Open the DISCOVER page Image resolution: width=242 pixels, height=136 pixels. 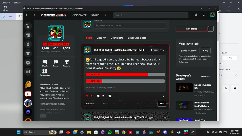click(79, 15)
